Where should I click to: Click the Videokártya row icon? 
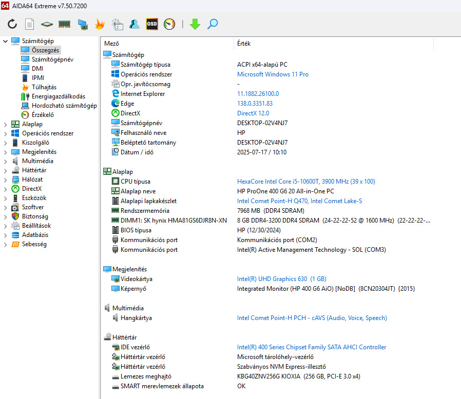[116, 279]
